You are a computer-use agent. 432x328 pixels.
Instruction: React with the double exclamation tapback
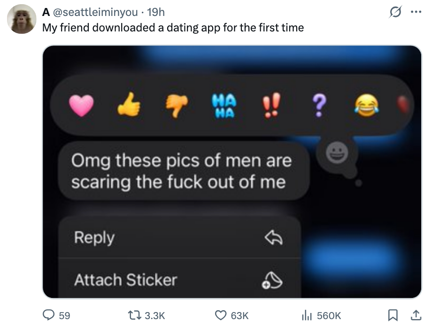coord(271,105)
